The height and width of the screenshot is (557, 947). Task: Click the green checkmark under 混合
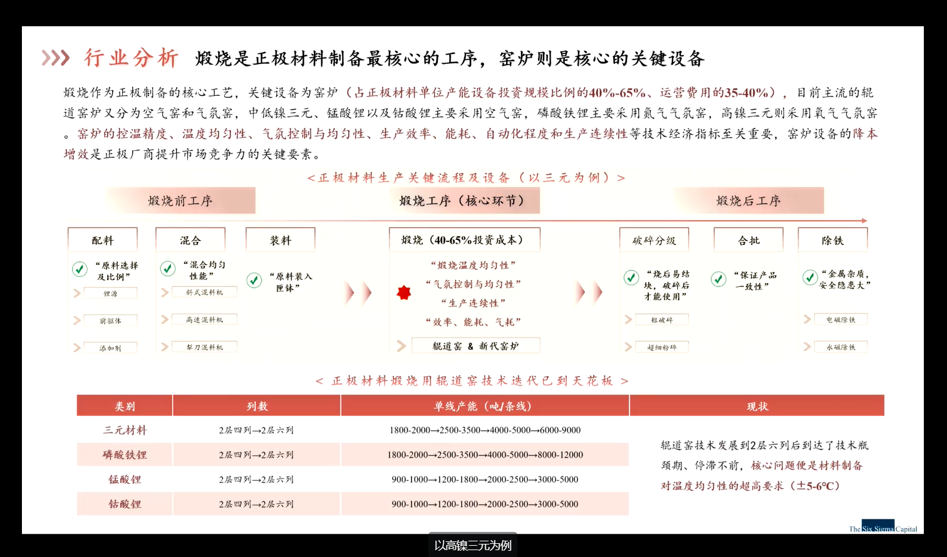click(x=167, y=268)
